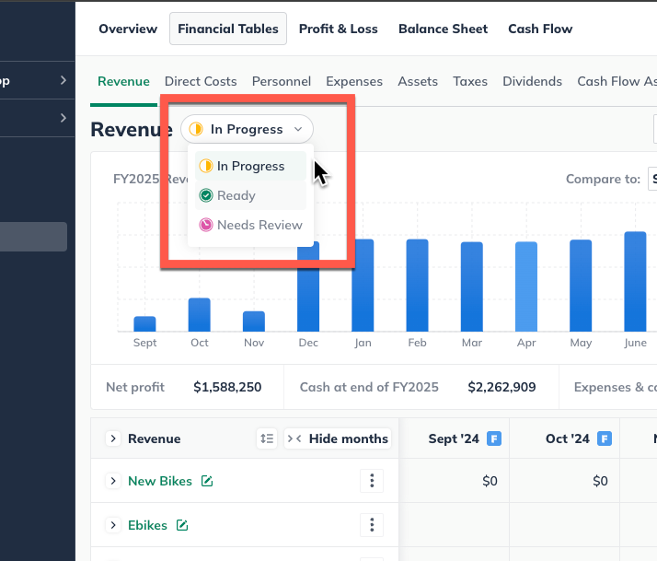Click Net profit value $1,588,250

pos(227,387)
